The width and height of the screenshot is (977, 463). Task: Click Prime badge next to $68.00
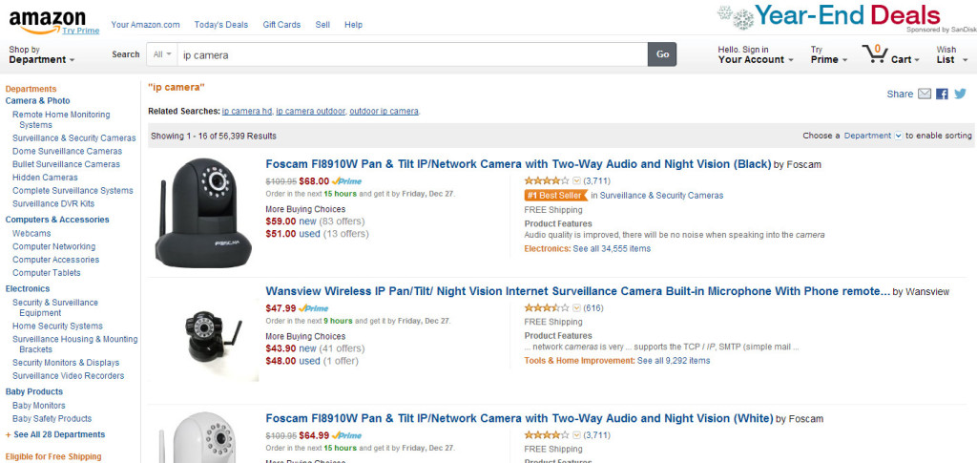(346, 181)
